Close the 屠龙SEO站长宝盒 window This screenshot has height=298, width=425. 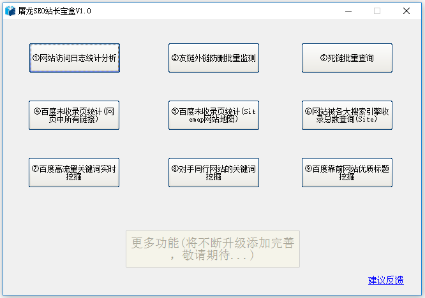[x=406, y=11]
